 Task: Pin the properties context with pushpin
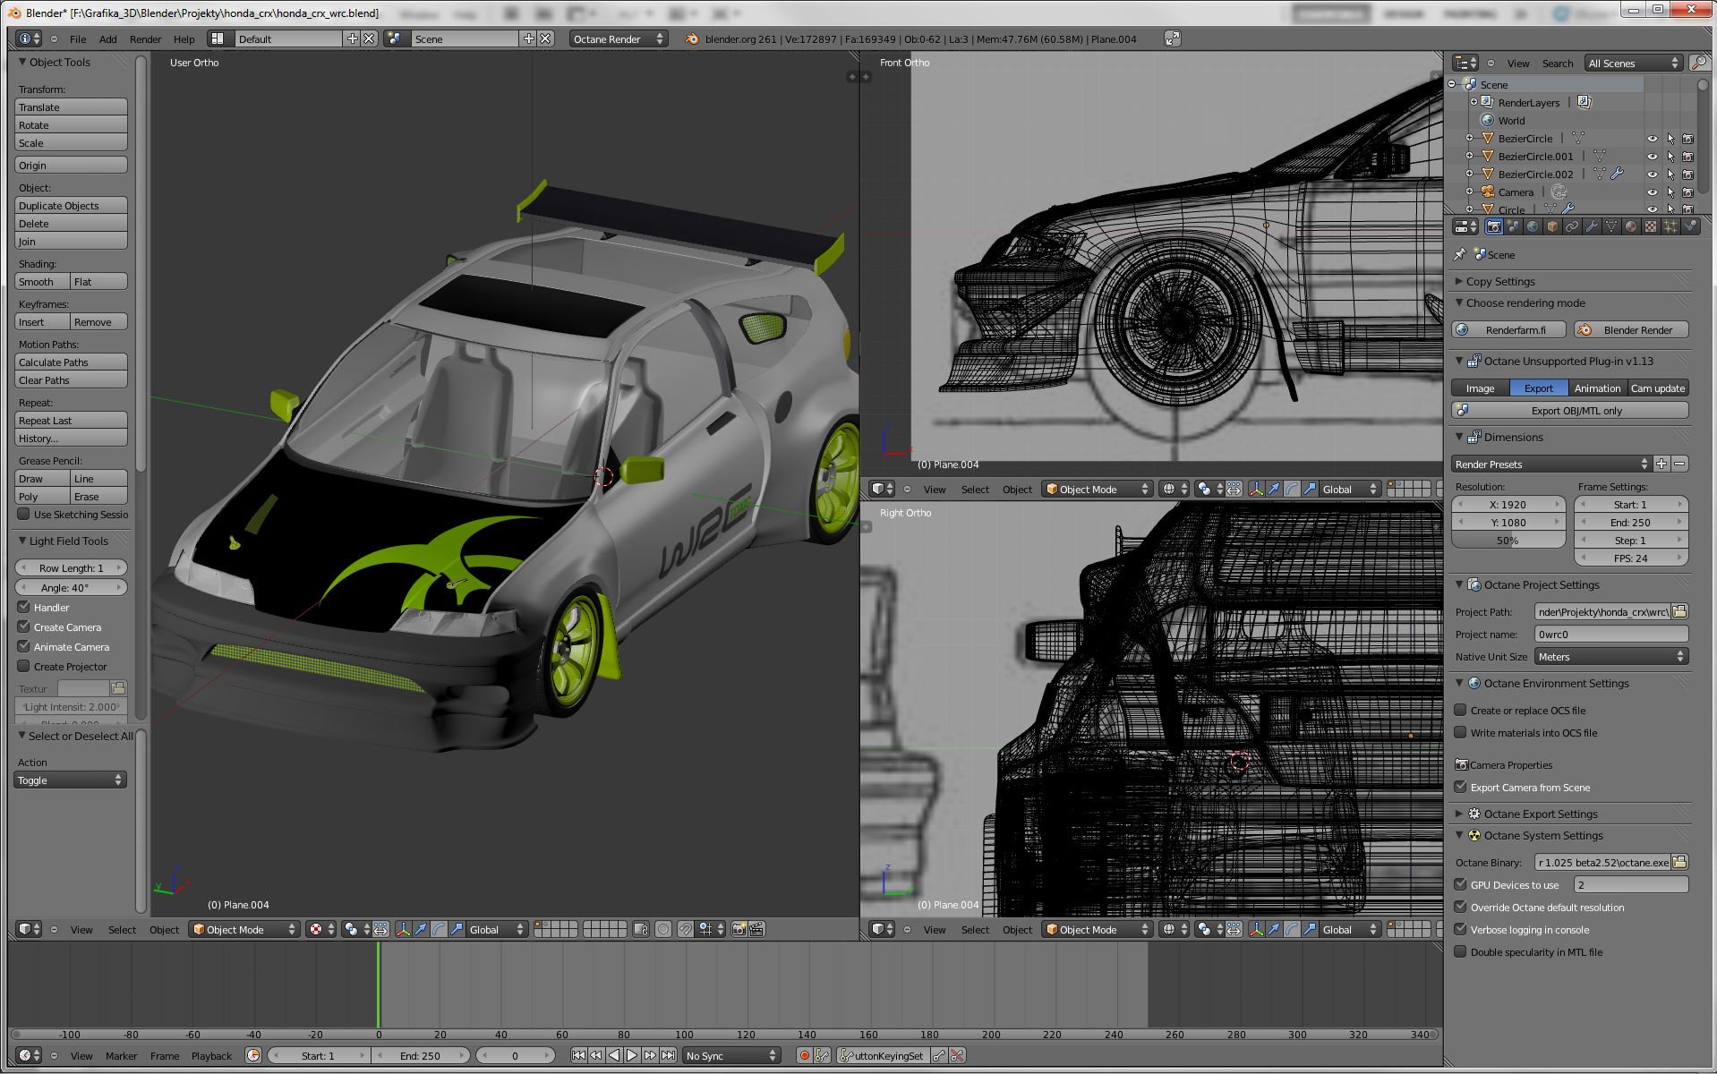(x=1460, y=254)
